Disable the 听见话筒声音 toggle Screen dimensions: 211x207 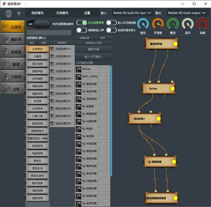81,23
